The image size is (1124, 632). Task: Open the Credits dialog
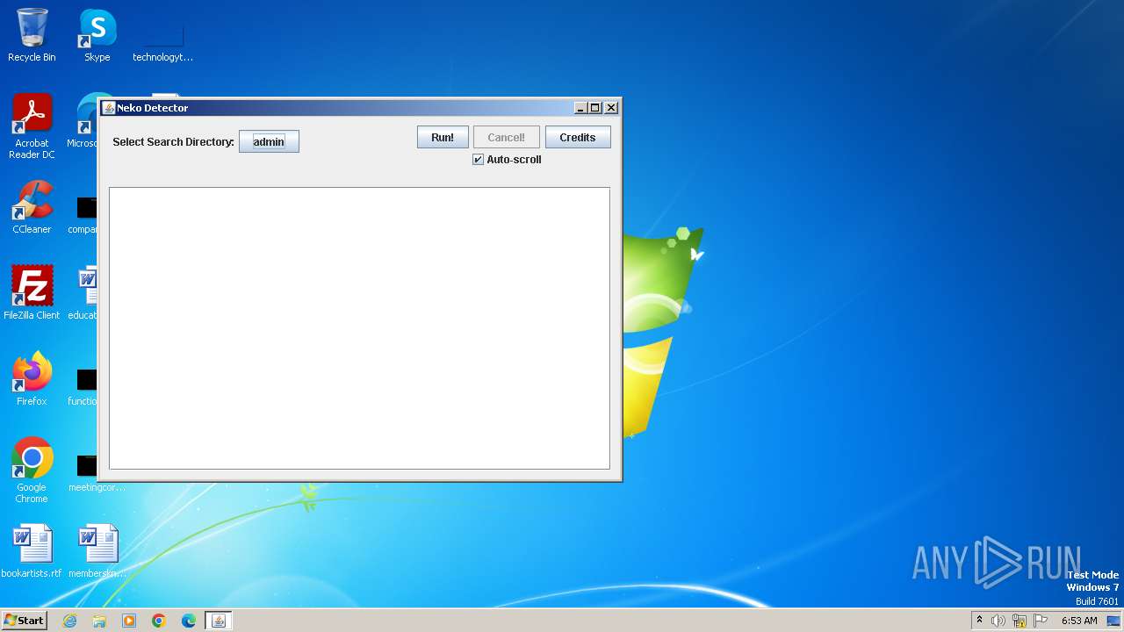578,137
